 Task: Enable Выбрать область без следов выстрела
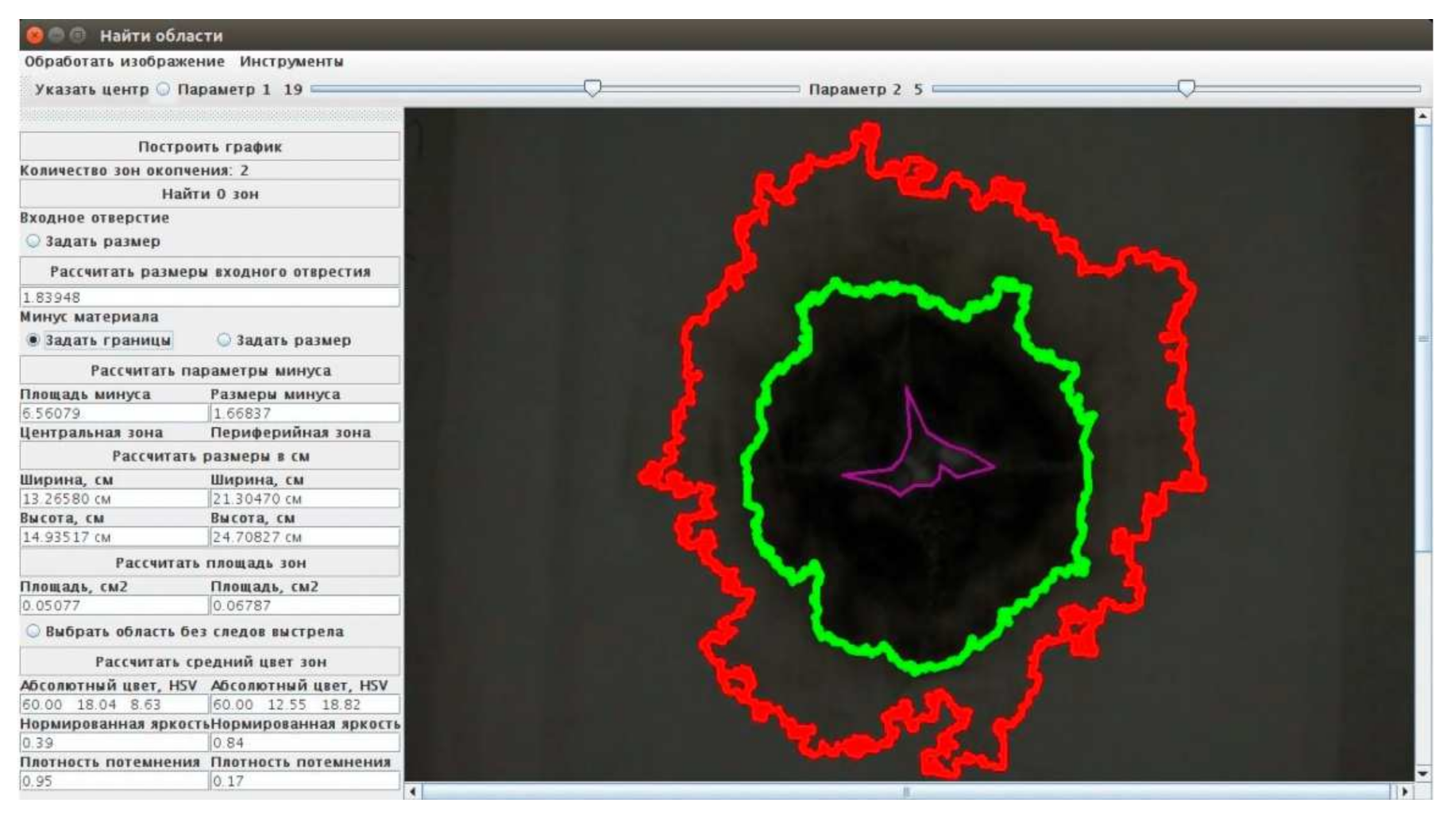point(33,631)
